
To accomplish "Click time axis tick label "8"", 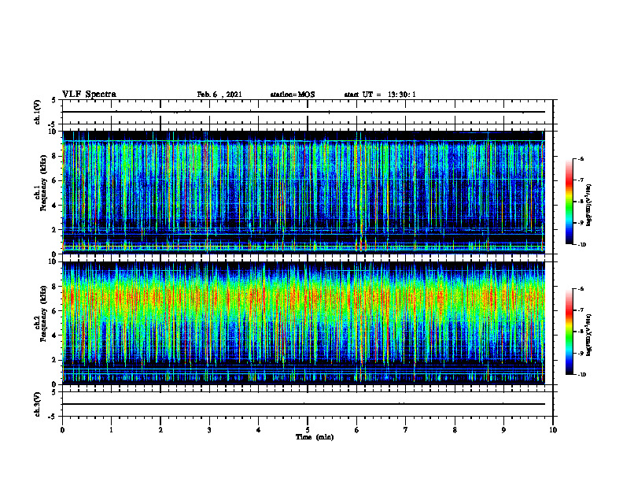I will tap(455, 430).
